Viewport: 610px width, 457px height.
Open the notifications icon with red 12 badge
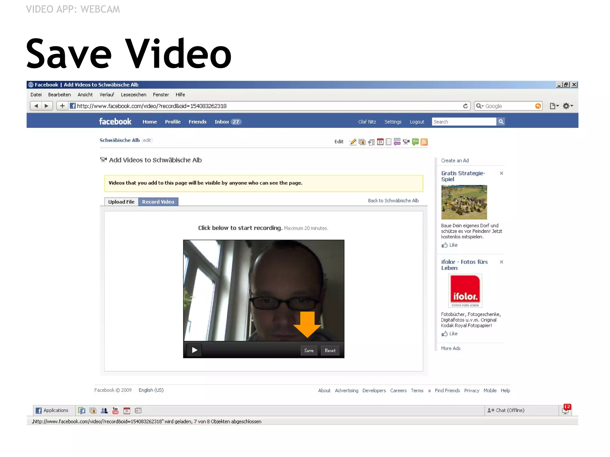[566, 409]
